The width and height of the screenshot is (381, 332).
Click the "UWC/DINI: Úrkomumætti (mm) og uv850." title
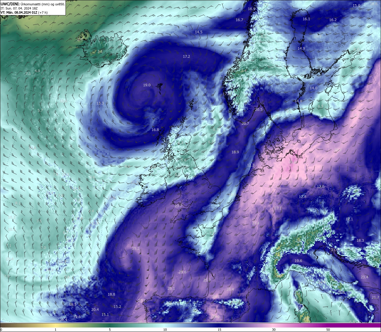pyautogui.click(x=32, y=4)
